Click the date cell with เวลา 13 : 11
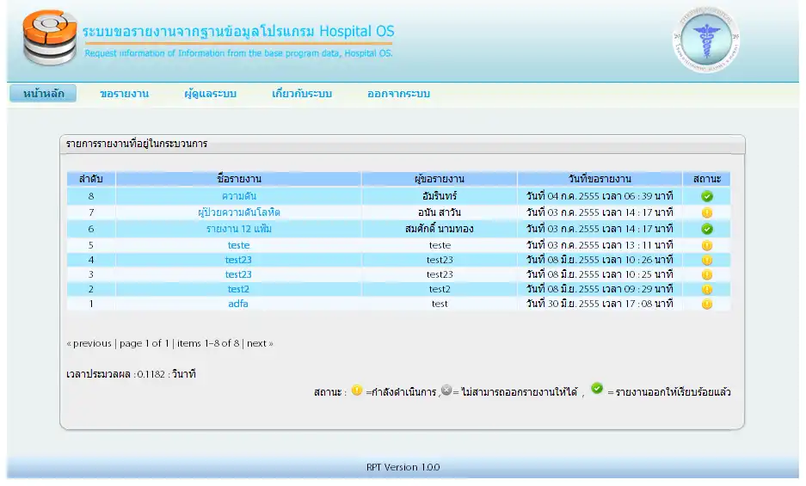 (x=600, y=245)
